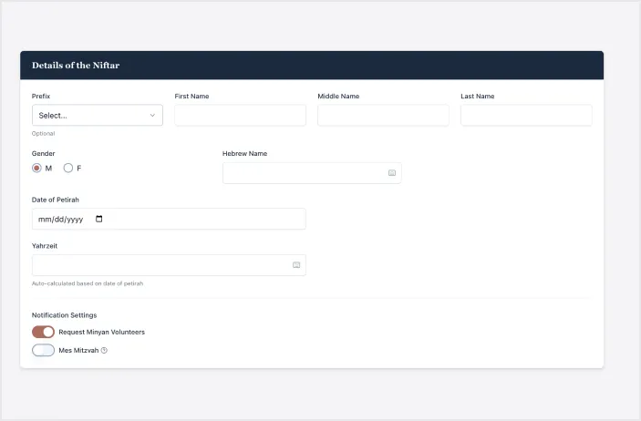Click inside the Hebrew Name input
Image resolution: width=641 pixels, height=421 pixels.
click(x=301, y=173)
